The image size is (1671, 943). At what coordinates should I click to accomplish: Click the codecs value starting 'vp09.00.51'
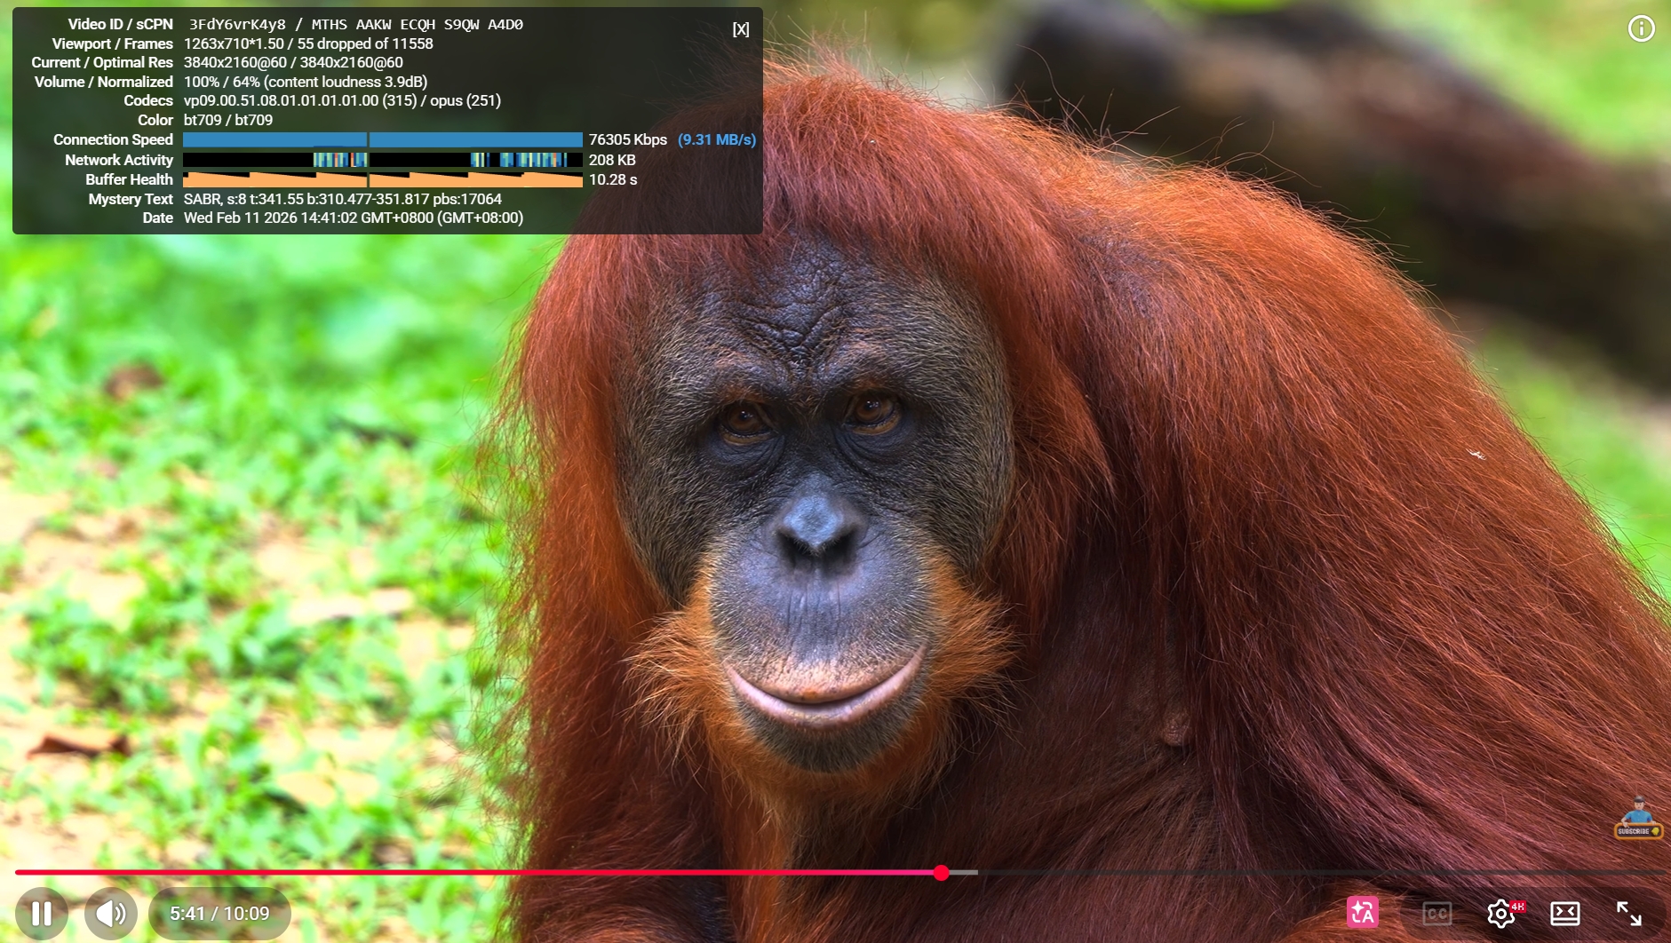click(342, 100)
